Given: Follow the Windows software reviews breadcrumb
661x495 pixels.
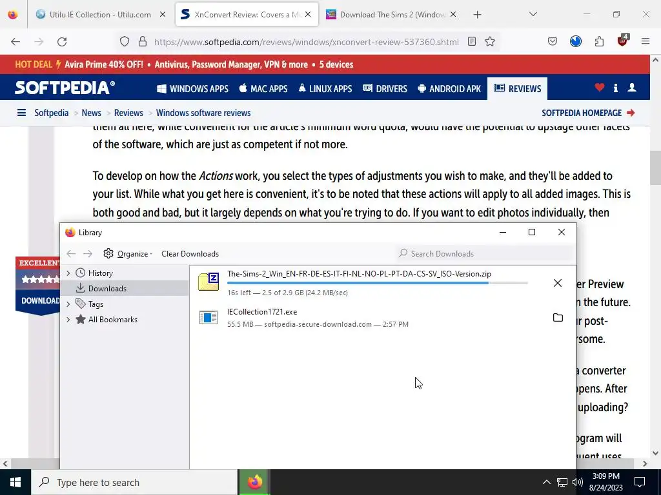Looking at the screenshot, I should click(x=203, y=113).
